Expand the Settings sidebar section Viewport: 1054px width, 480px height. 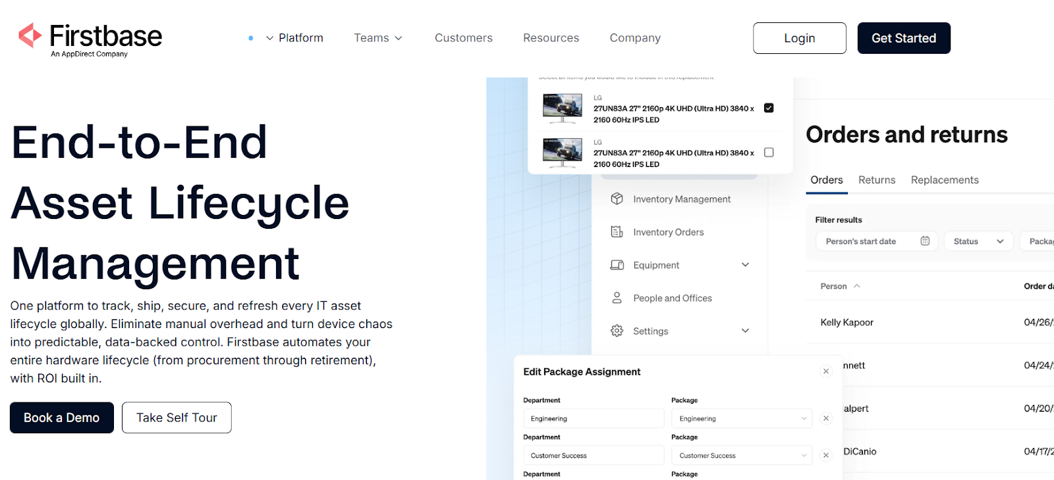745,331
